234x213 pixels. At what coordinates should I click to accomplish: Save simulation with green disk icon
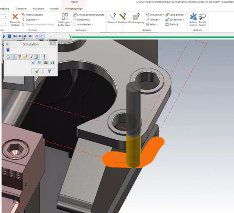[52, 63]
